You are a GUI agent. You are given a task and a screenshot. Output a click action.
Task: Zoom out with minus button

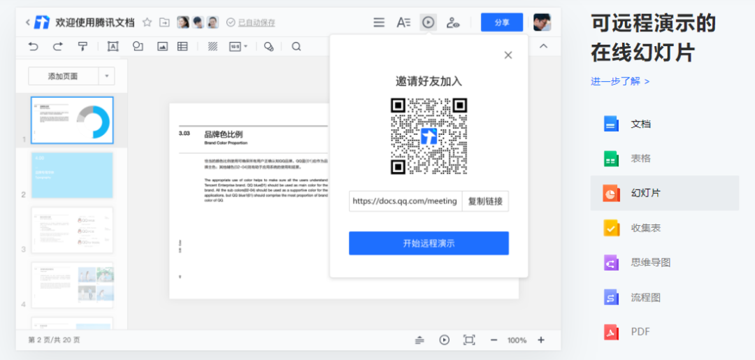pos(494,340)
